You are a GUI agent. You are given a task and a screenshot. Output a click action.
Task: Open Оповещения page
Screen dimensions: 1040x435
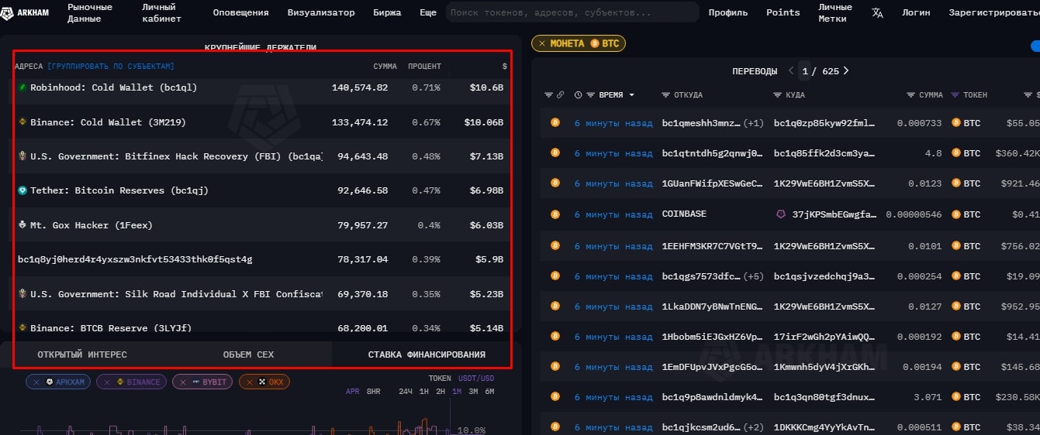click(x=240, y=12)
